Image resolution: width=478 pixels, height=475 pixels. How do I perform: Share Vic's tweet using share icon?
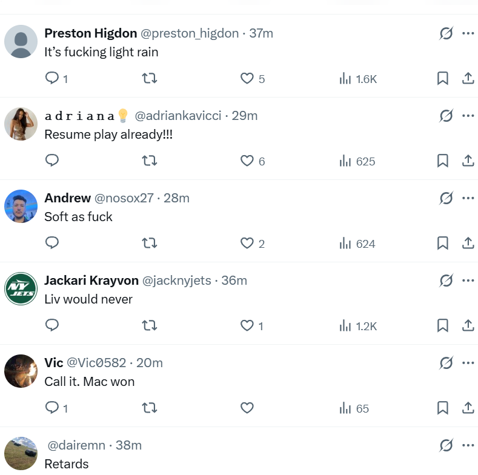[468, 408]
